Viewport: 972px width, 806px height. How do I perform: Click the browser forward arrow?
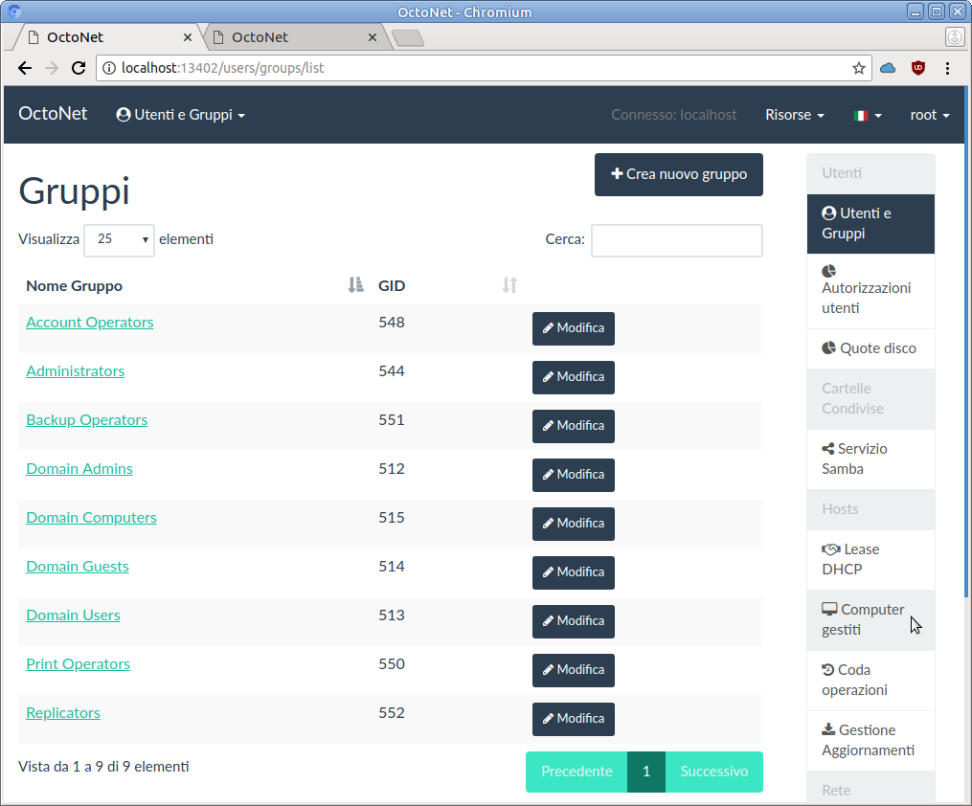point(52,68)
